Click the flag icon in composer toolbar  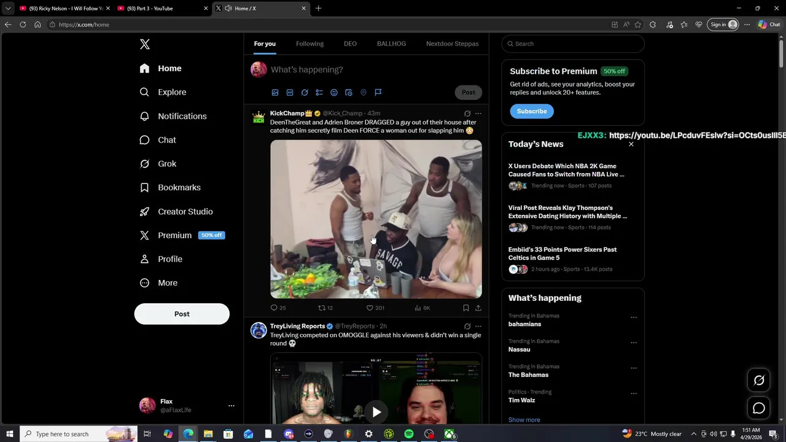[x=378, y=93]
